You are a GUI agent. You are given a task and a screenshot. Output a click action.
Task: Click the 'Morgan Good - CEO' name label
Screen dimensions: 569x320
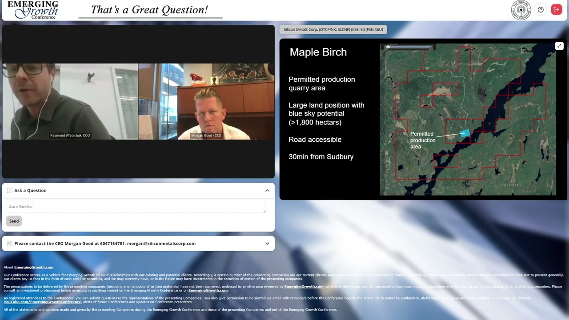(206, 136)
